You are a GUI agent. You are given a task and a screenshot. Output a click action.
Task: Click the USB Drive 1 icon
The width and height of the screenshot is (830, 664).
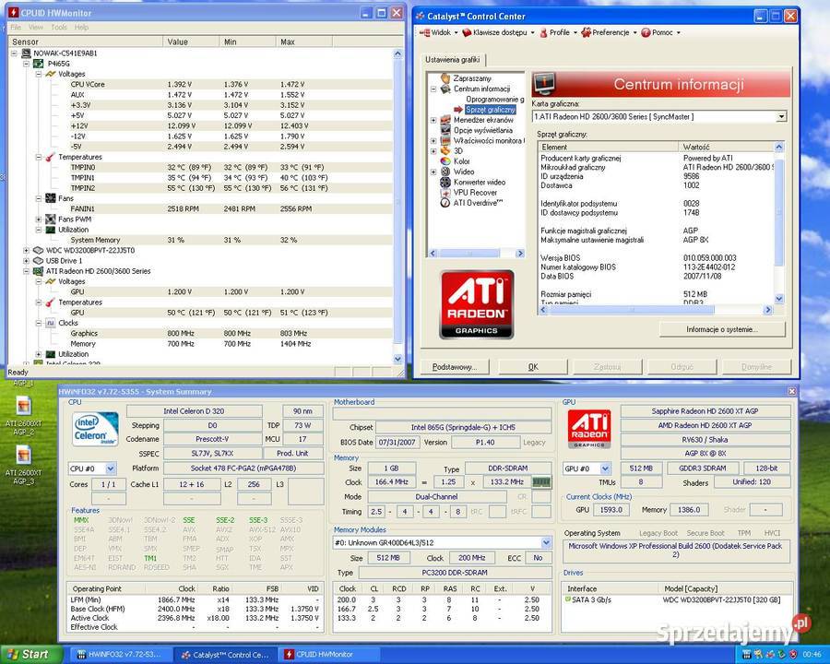coord(38,260)
